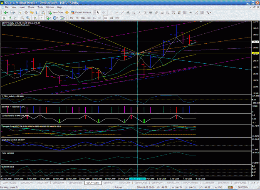
Task: Select the fan lines drawing tool
Action: tap(179, 12)
